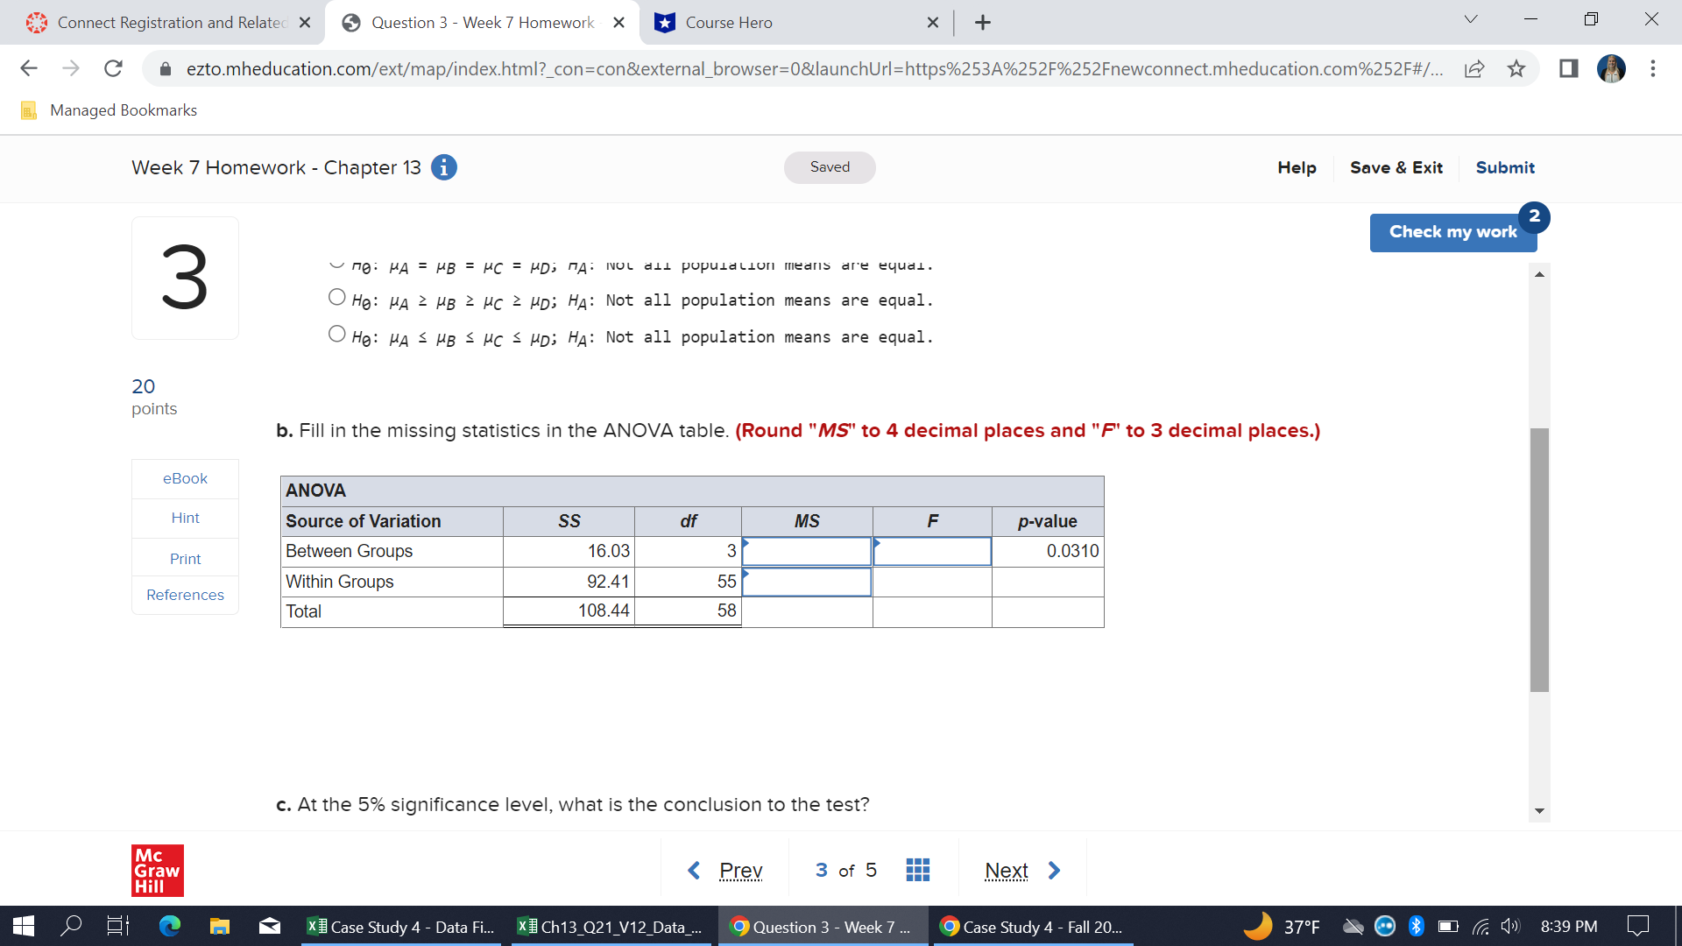Click Between Groups MS input field

point(807,552)
